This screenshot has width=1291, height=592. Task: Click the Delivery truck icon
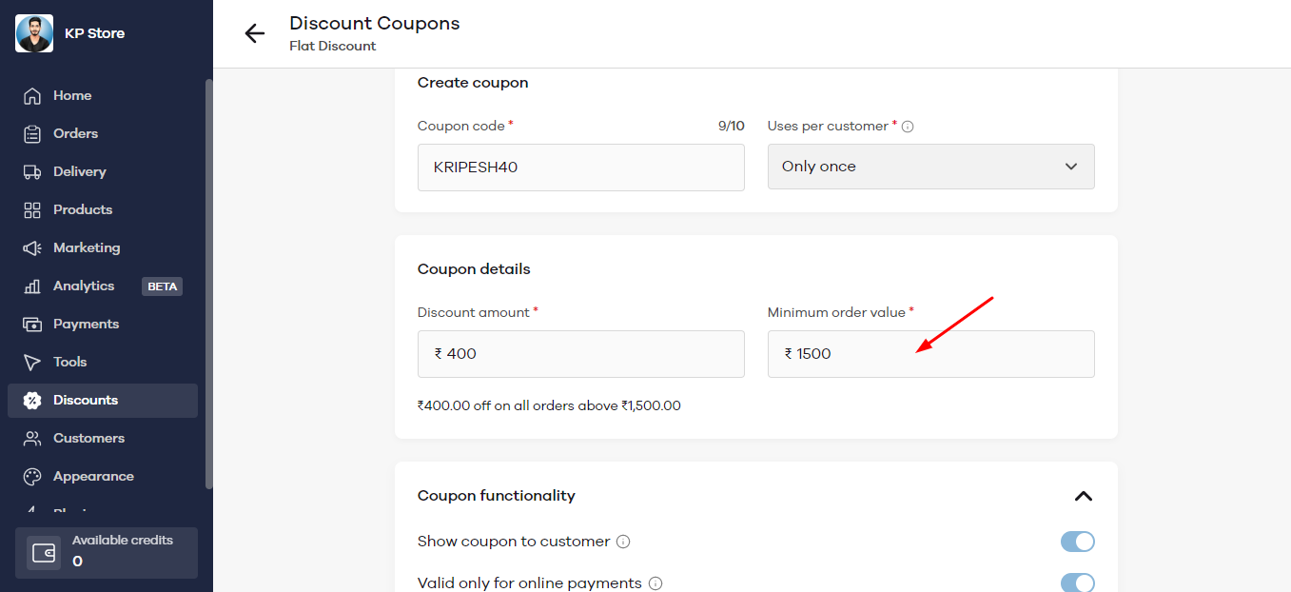pos(32,172)
